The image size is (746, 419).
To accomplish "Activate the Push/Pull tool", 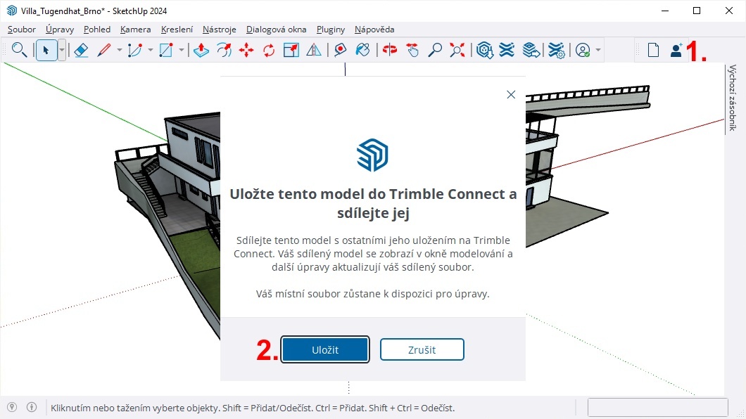I will 201,50.
